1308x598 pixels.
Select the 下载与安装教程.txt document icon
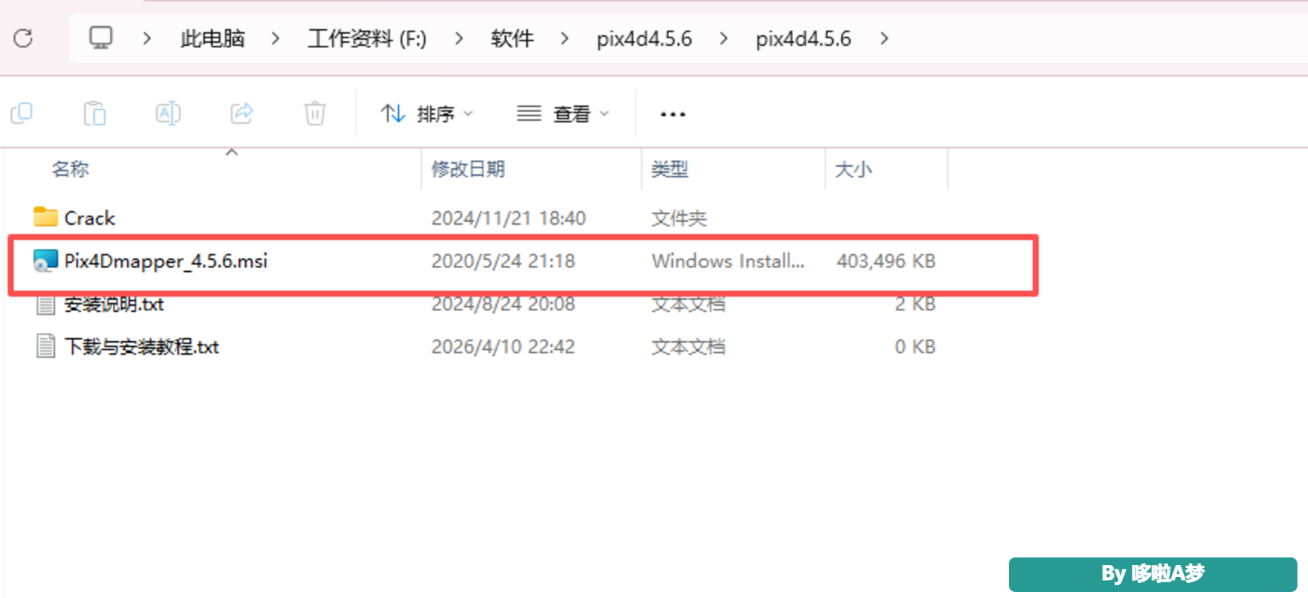46,346
